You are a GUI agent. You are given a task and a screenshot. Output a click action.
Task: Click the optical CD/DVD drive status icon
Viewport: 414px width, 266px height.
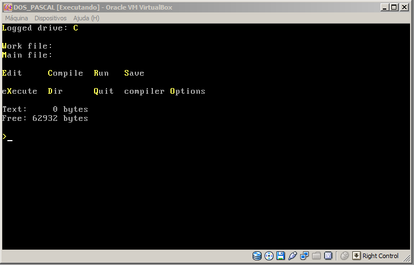pyautogui.click(x=269, y=256)
